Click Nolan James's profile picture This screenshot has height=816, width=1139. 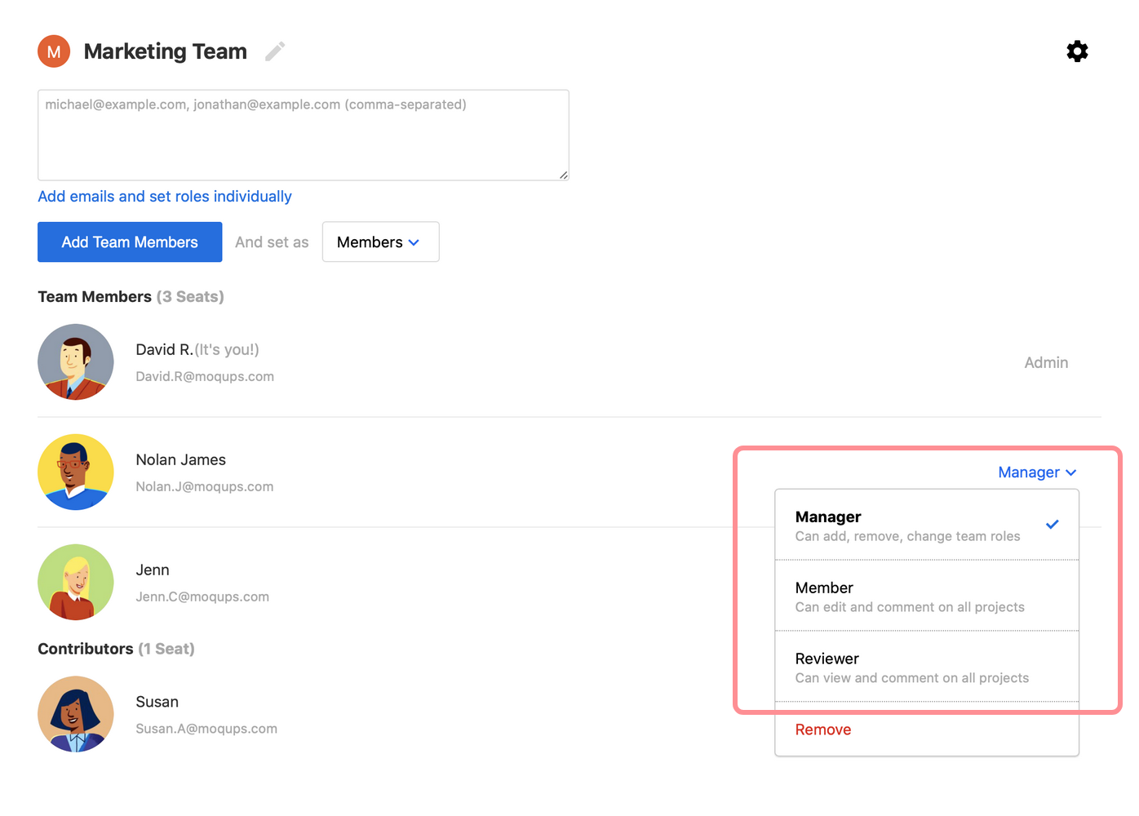pos(75,472)
